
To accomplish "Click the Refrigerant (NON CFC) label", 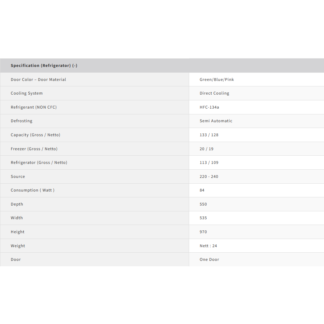I will [33, 107].
